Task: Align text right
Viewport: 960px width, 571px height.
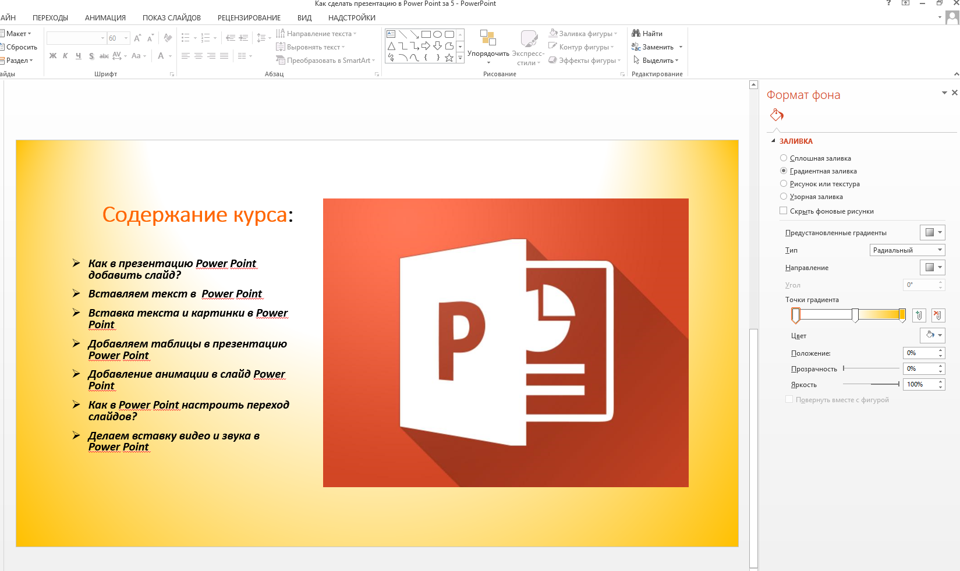Action: (x=211, y=56)
